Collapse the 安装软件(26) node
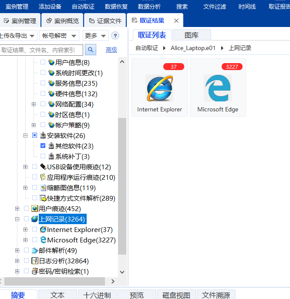 (25, 136)
